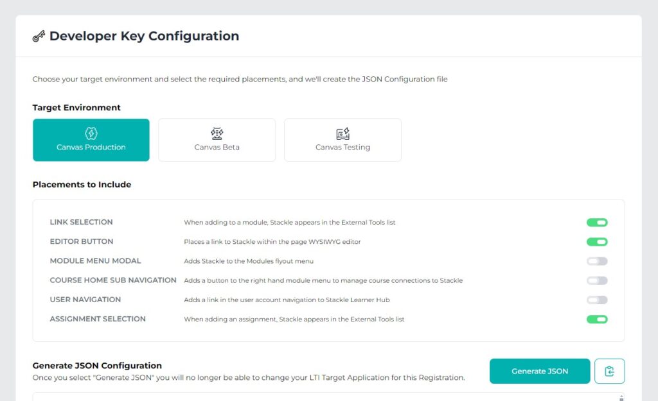Screen dimensions: 658x401
Task: Turn on the USER NAVIGATION toggle
Action: point(597,300)
